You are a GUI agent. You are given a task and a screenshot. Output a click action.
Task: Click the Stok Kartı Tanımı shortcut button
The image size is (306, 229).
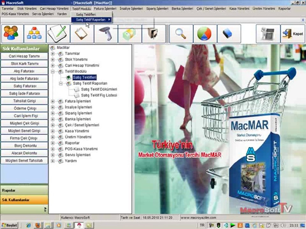pos(24,64)
